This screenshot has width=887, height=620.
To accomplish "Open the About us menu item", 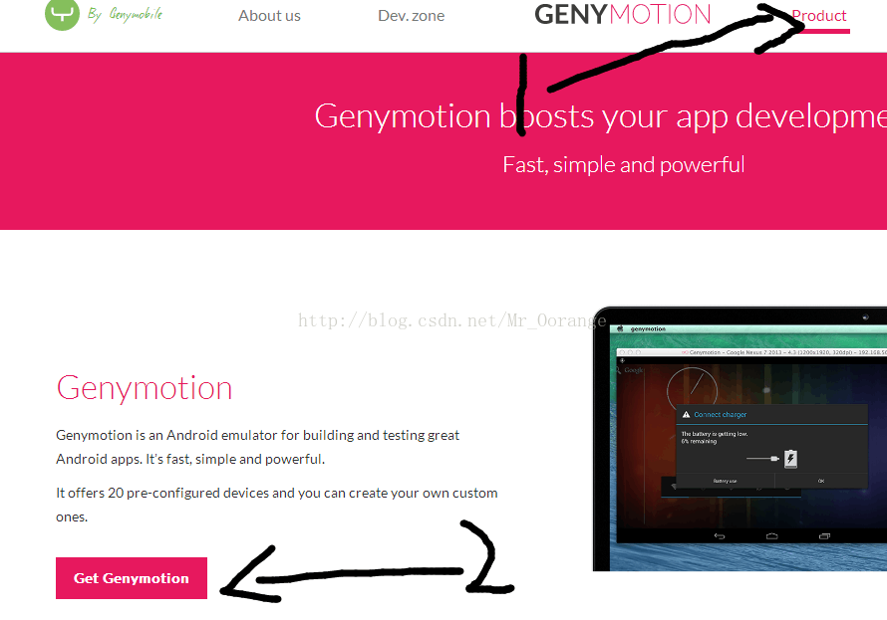I will pyautogui.click(x=269, y=16).
